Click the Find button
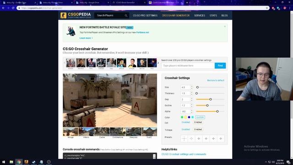Screen dimensions: 293x165 tap(220, 66)
